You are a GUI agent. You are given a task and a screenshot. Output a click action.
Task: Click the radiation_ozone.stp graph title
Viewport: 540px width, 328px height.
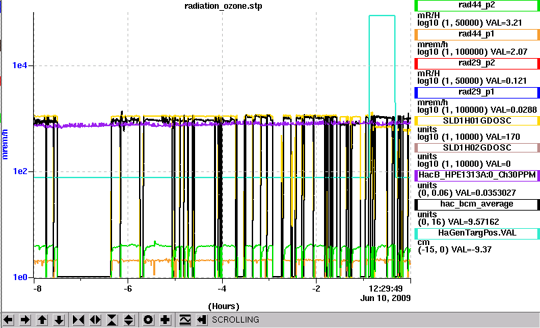tap(223, 6)
